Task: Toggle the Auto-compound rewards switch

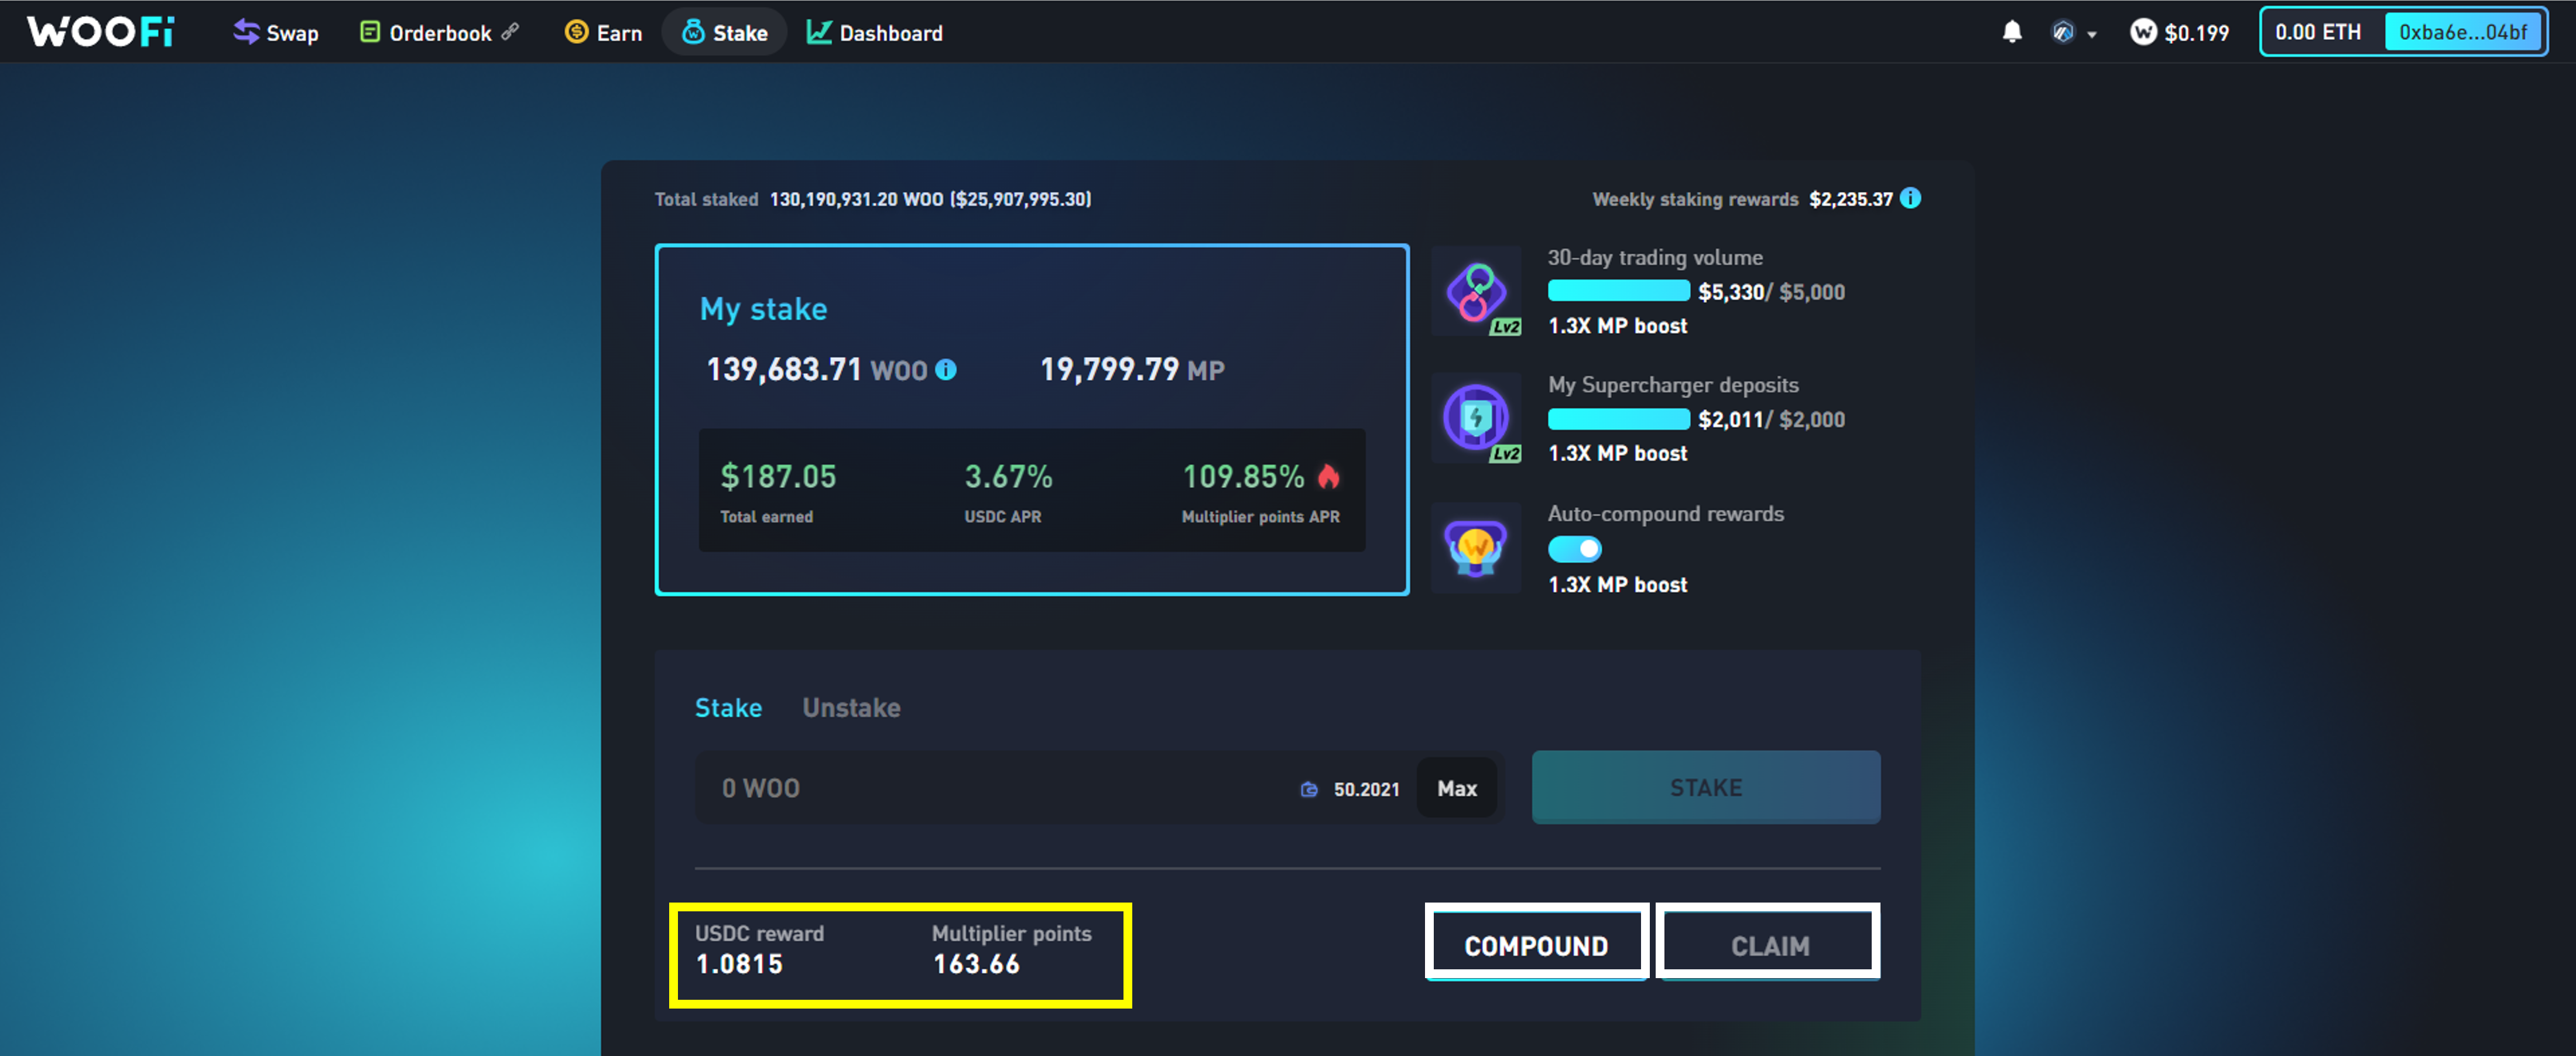Action: pyautogui.click(x=1575, y=549)
